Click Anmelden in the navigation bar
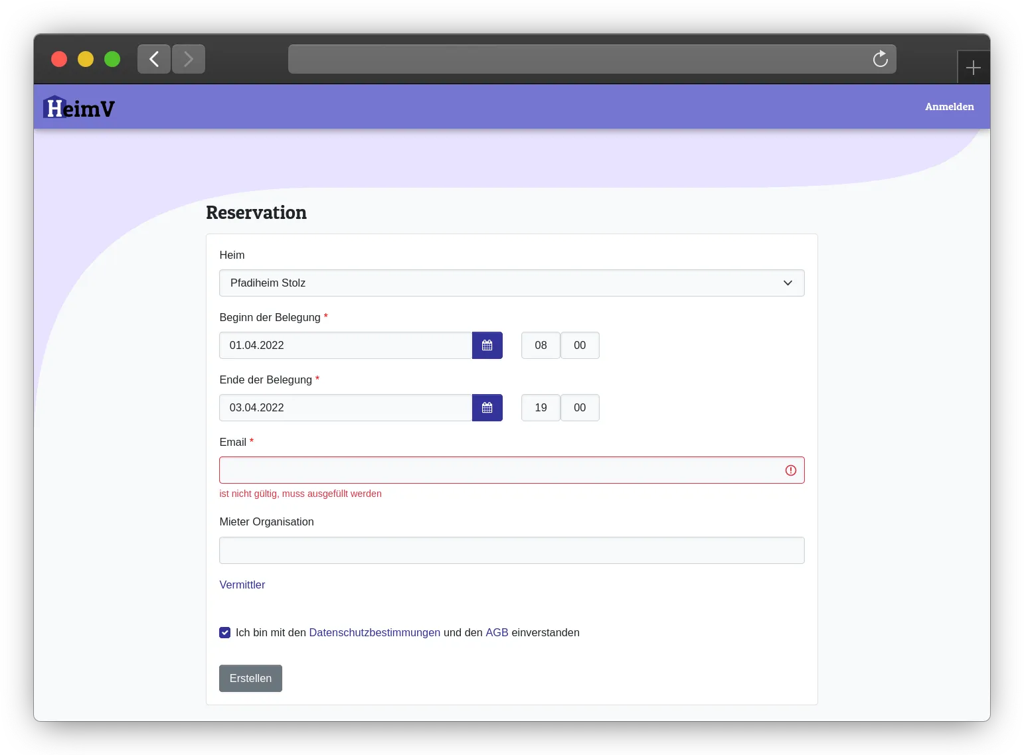 [949, 107]
